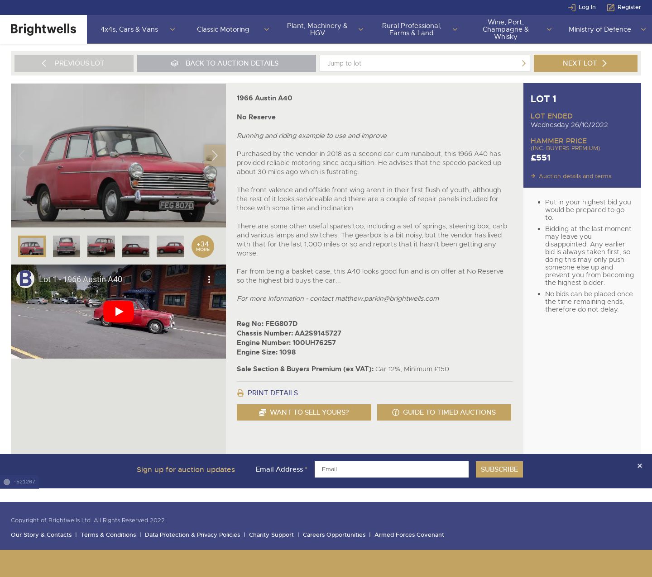Screen dimensions: 652x577
Task: Click the -521267 badge at bottom left
Action: click(x=19, y=482)
